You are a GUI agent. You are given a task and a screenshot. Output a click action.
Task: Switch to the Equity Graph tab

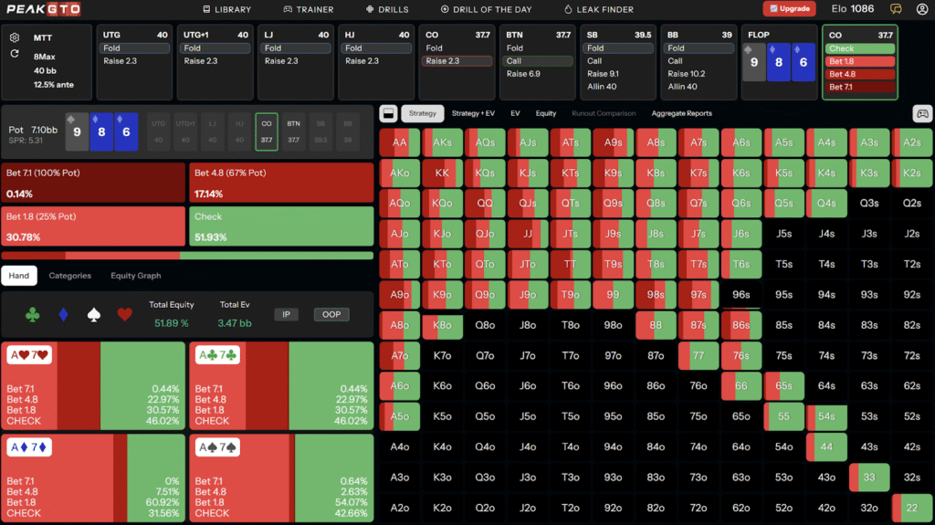135,275
